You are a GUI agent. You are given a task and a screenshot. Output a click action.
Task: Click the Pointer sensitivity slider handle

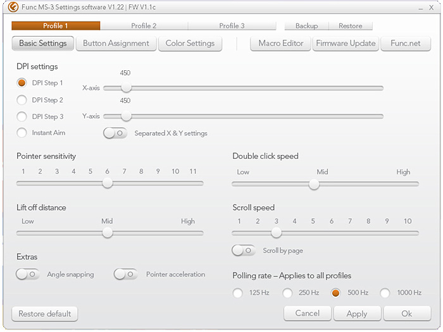pos(108,183)
